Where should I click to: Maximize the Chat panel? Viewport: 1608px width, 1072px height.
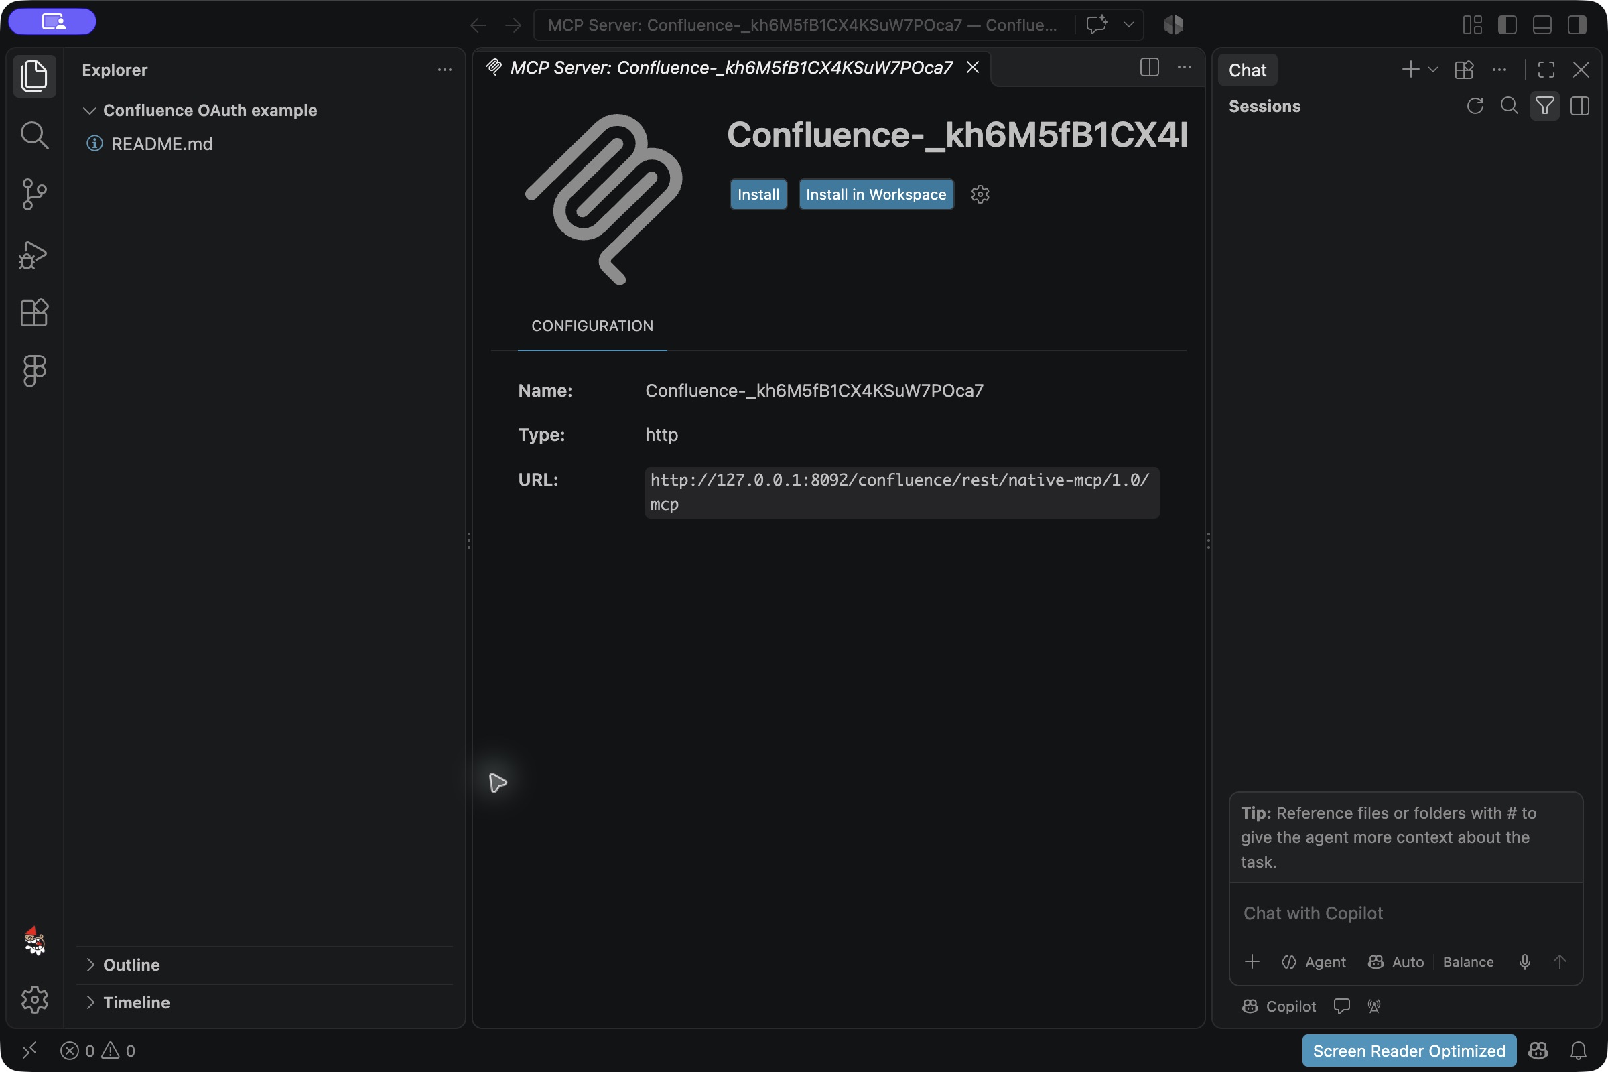[x=1546, y=69]
